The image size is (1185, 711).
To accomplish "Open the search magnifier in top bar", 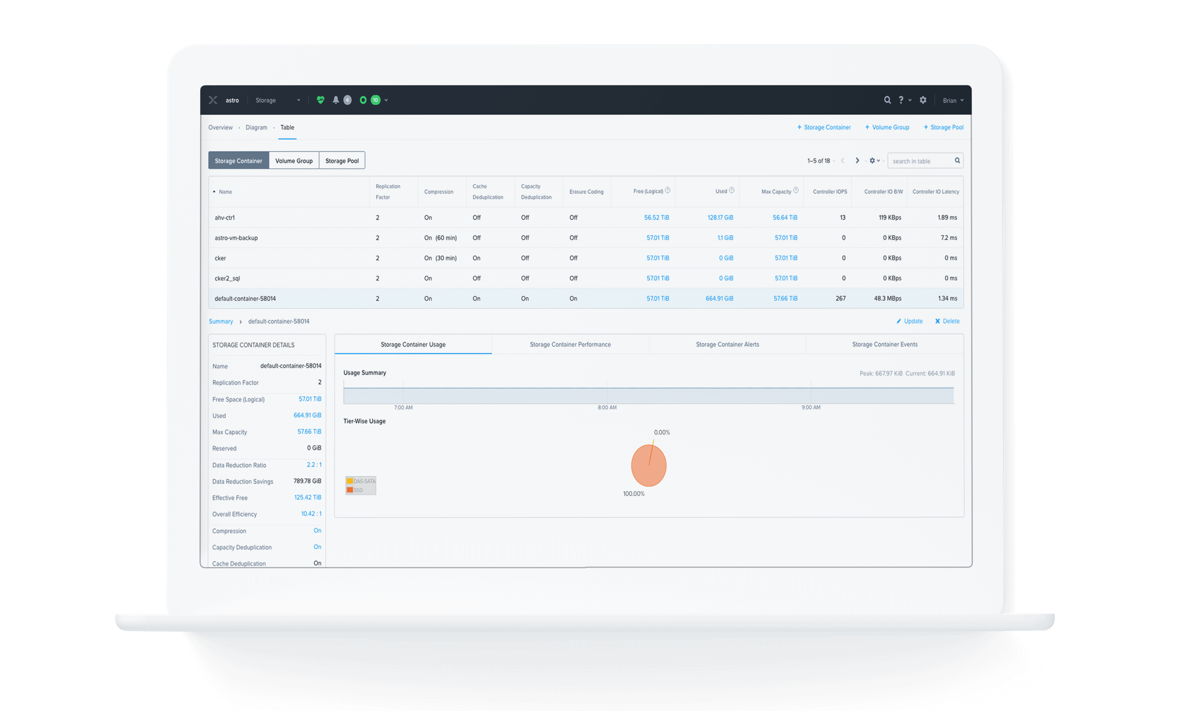I will [887, 100].
